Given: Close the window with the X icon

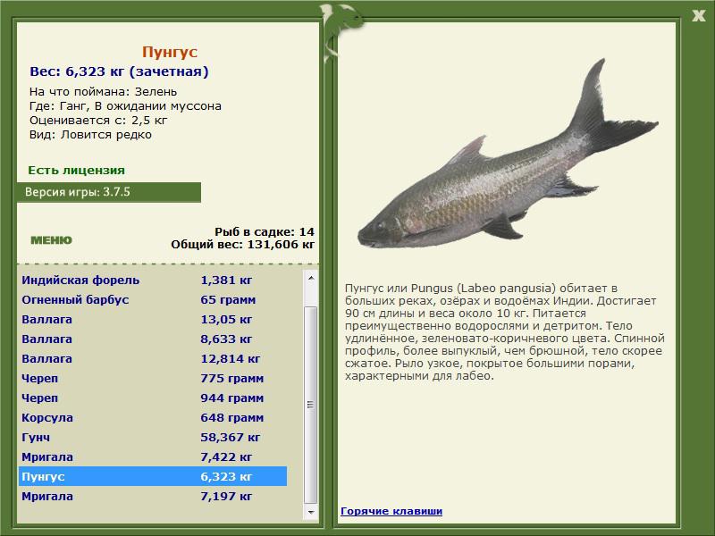Looking at the screenshot, I should [698, 16].
